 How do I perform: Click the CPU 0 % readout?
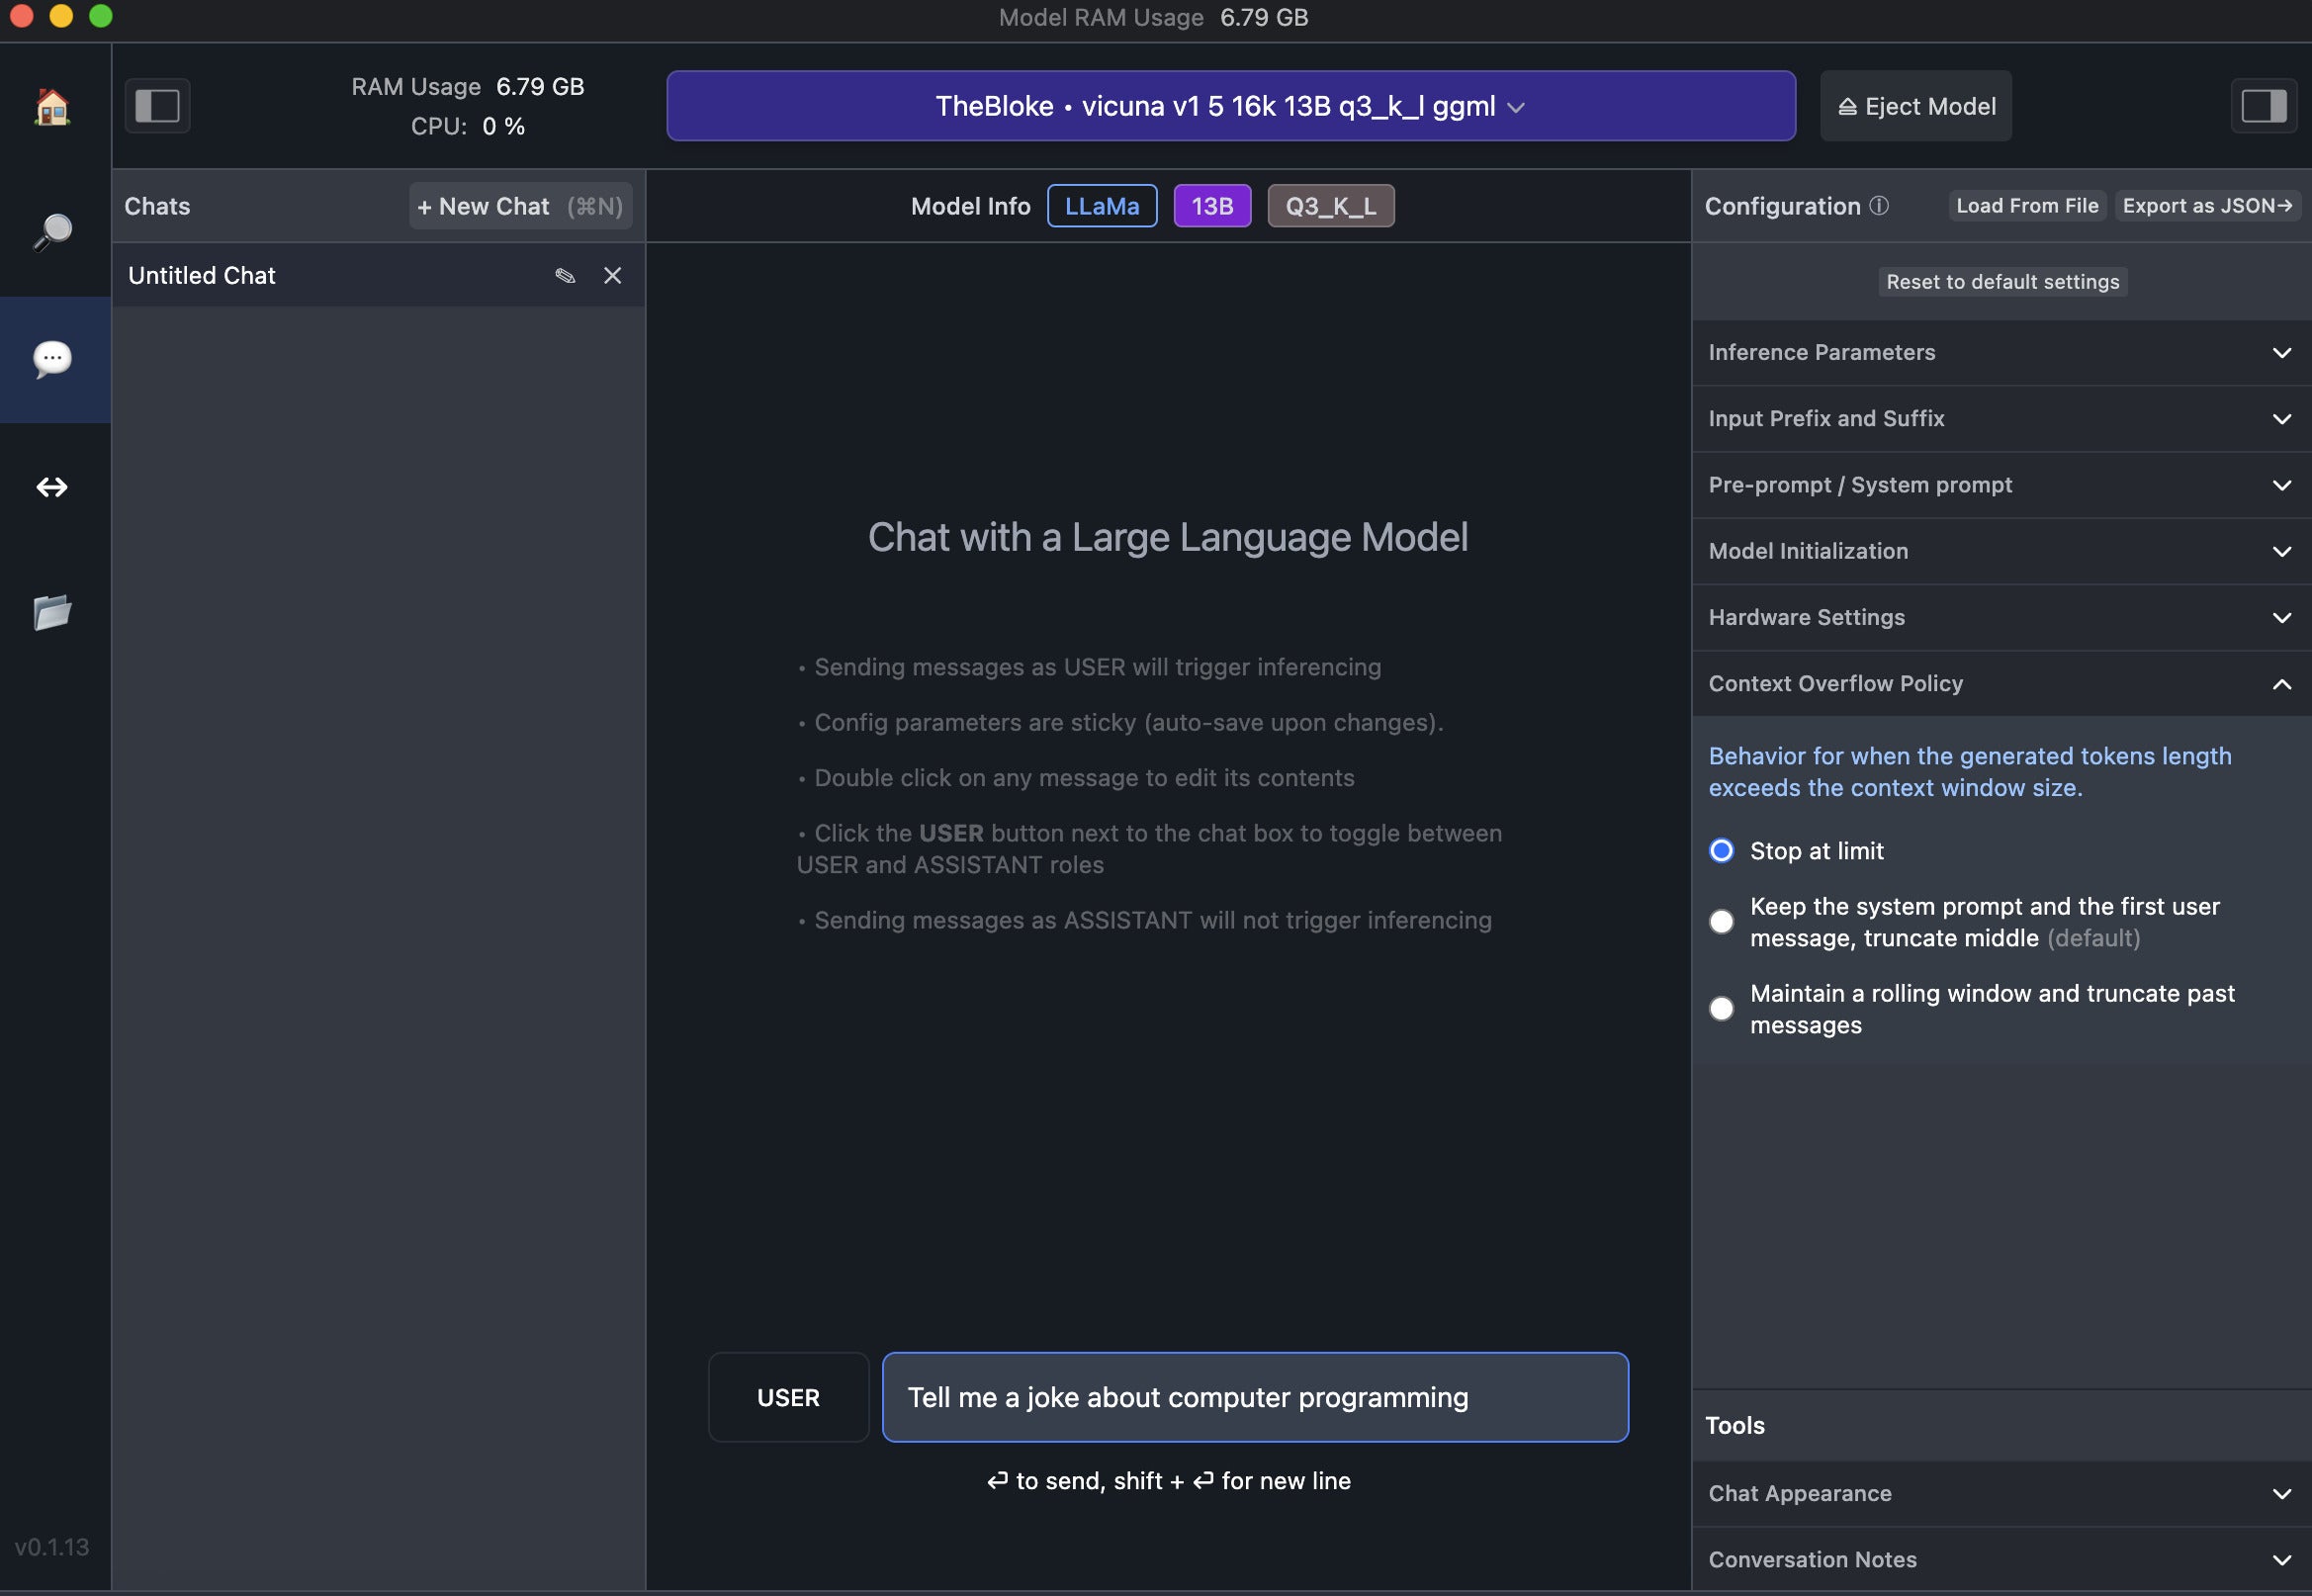click(x=468, y=127)
